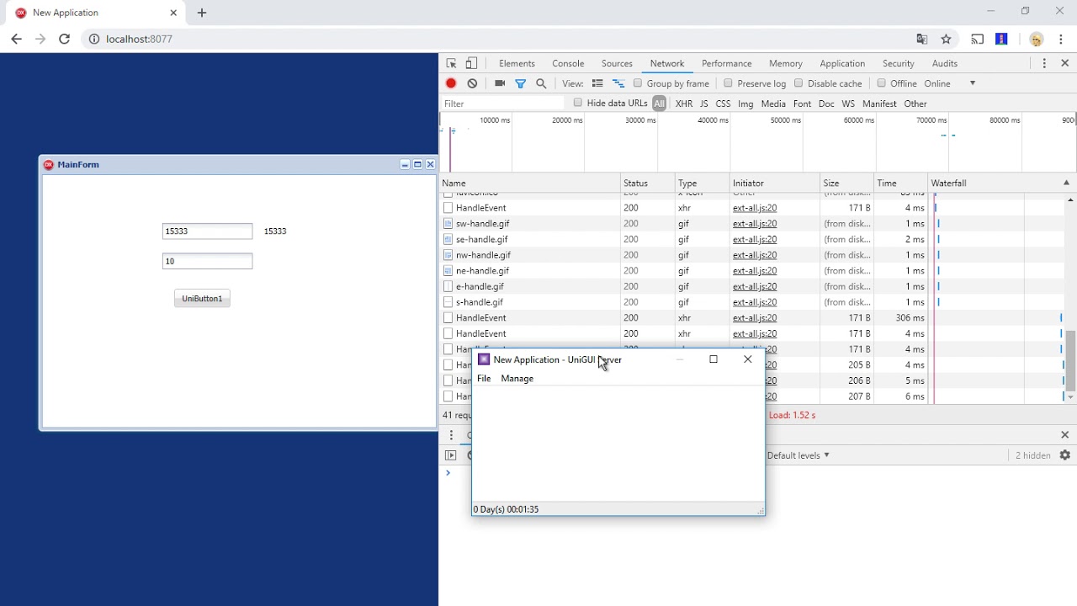The height and width of the screenshot is (606, 1077).
Task: Open the Online throttling dropdown
Action: [x=950, y=83]
